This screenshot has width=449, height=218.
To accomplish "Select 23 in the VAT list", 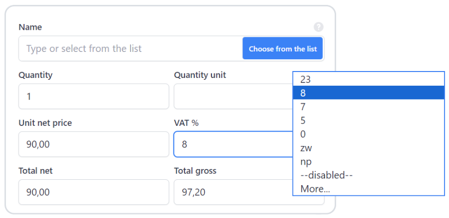I will click(368, 79).
